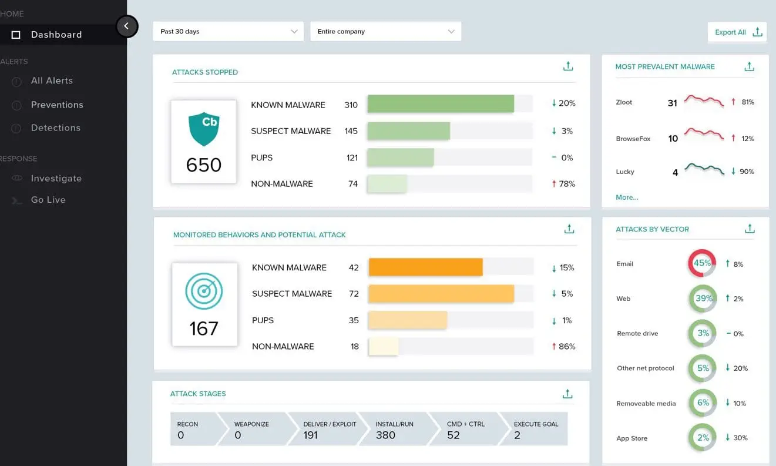Go to All Alerts
Viewport: 776px width, 466px height.
tap(52, 81)
